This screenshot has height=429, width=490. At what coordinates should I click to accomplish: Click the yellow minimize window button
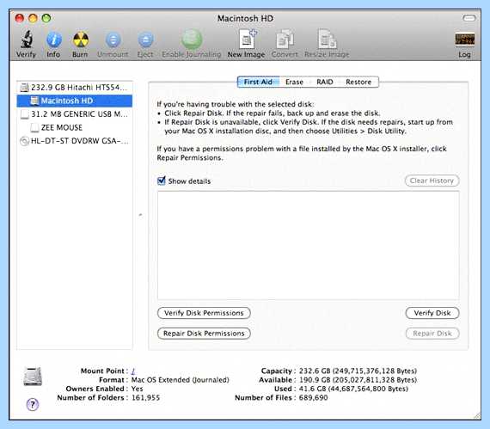[33, 18]
